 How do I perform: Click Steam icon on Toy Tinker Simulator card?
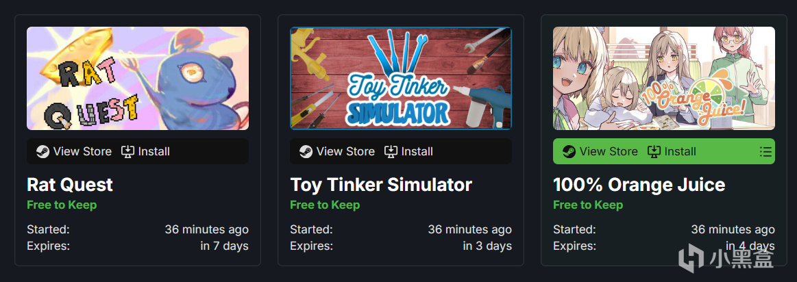pyautogui.click(x=306, y=151)
